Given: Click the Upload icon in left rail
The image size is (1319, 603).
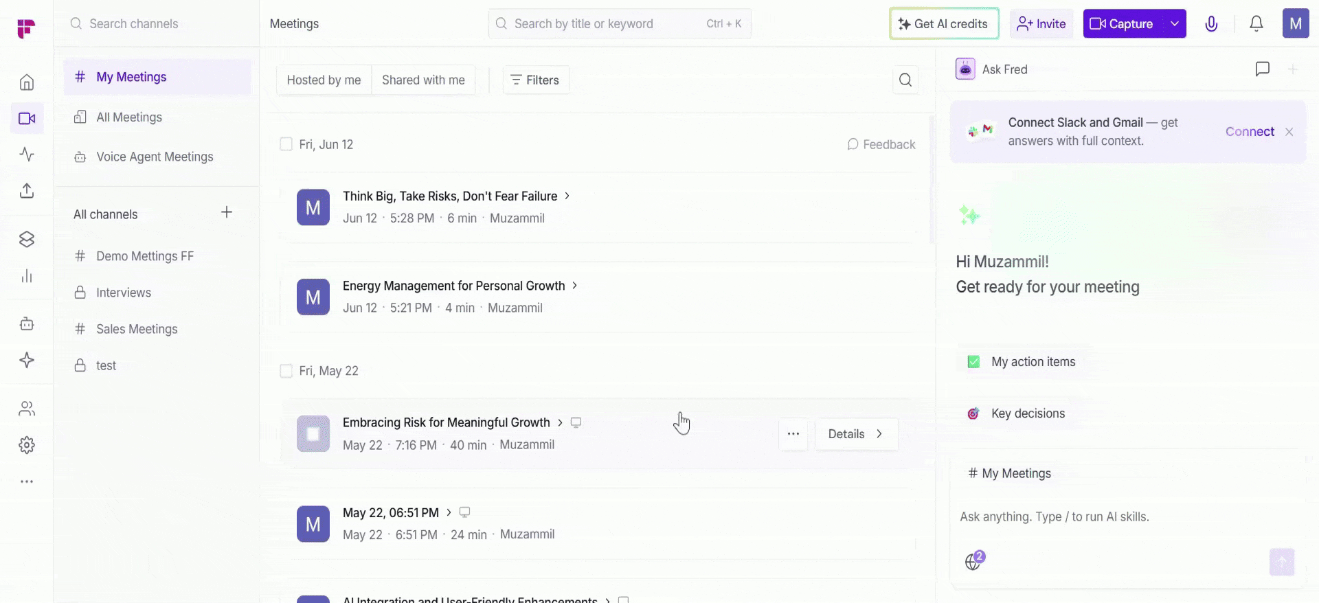Looking at the screenshot, I should tap(27, 190).
